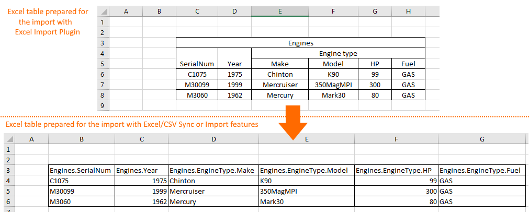Select cell containing C1075 in top table
The image size is (529, 214).
coord(197,74)
